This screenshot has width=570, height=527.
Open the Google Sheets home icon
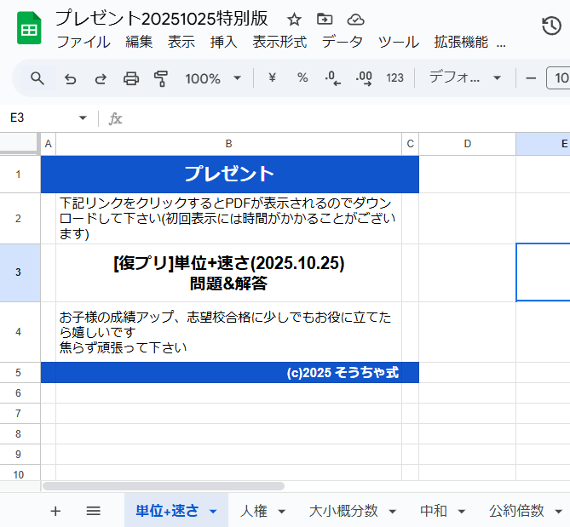tap(29, 28)
